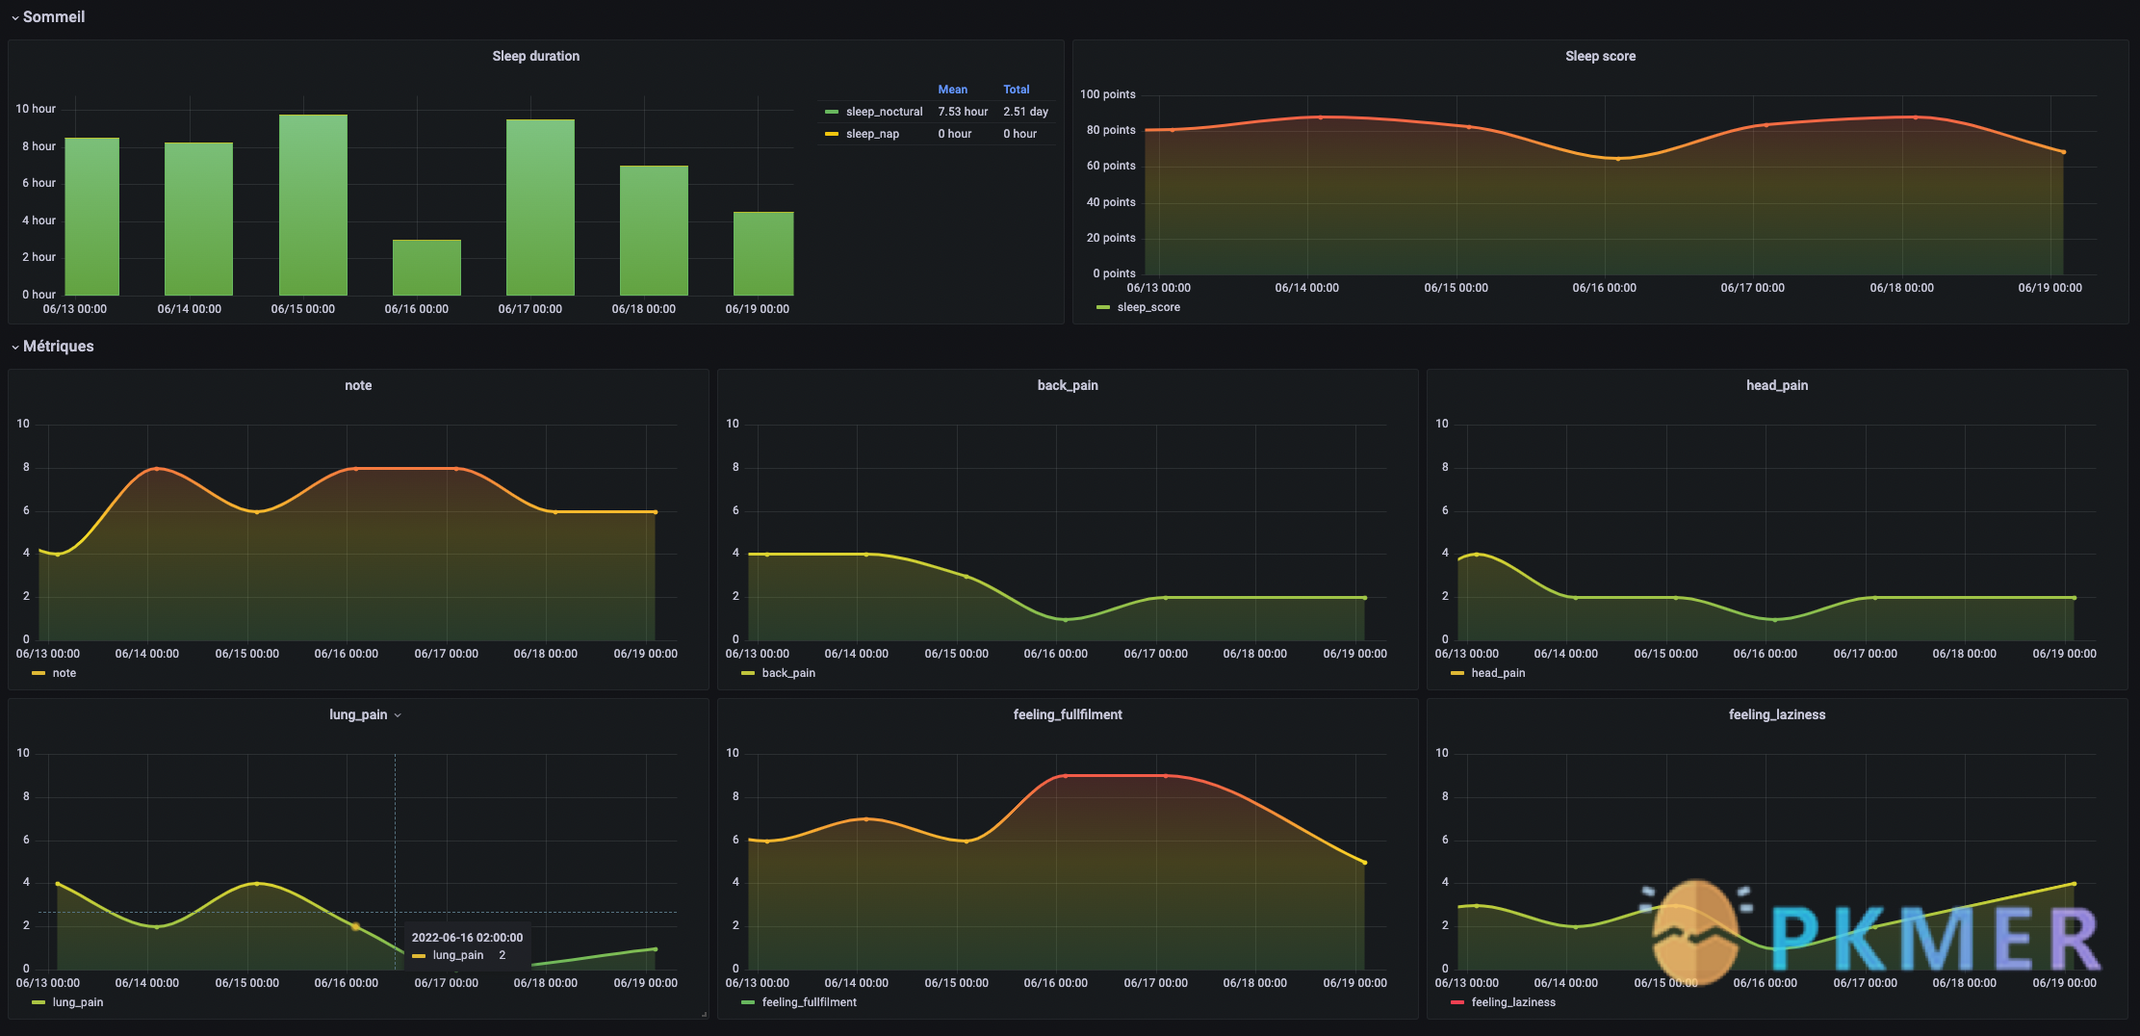The height and width of the screenshot is (1036, 2140).
Task: Click the Métriques row title
Action: [x=59, y=346]
